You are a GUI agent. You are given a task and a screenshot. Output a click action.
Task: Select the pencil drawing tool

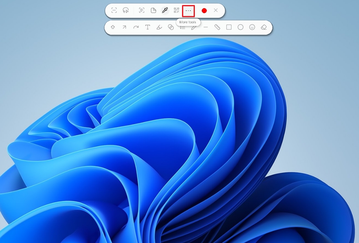(x=194, y=28)
